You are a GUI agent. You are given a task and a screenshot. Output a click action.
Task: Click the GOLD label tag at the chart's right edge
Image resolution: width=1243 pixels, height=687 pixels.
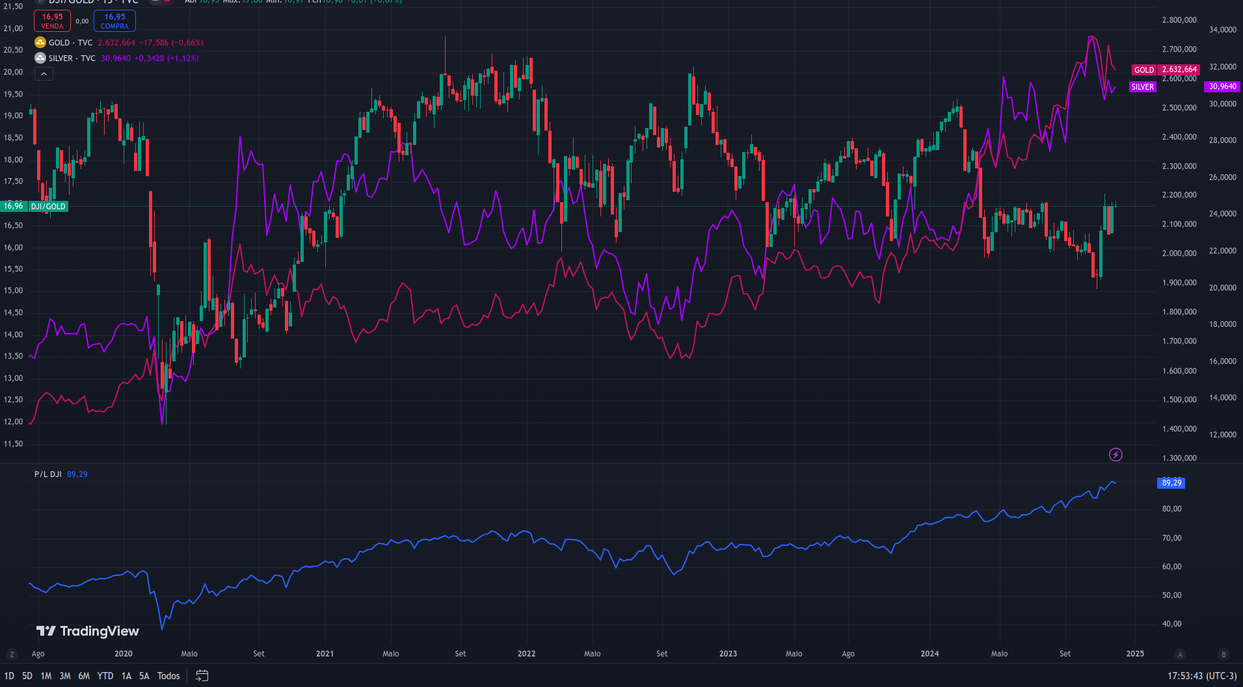click(1144, 70)
